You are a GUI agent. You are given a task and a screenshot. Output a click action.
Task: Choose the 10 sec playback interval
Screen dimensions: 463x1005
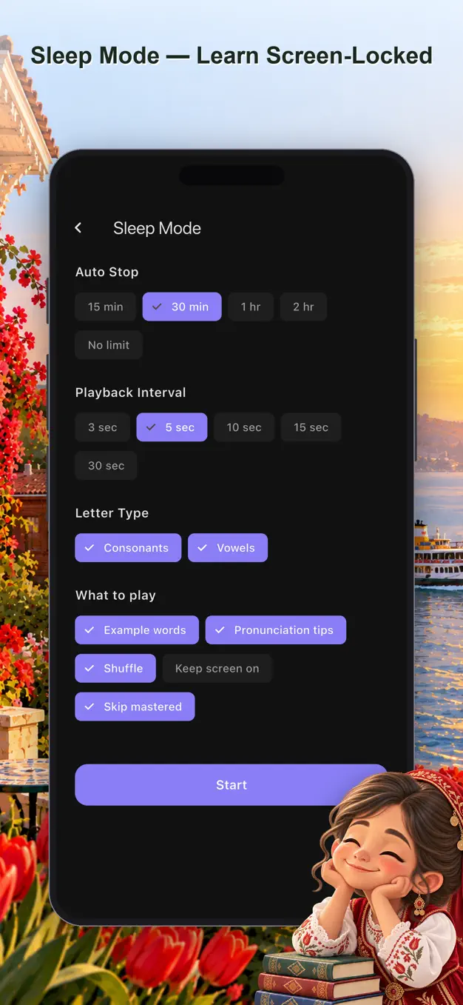244,427
